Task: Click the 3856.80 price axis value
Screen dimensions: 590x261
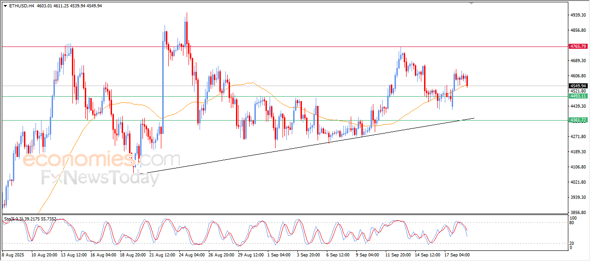Action: pos(578,213)
